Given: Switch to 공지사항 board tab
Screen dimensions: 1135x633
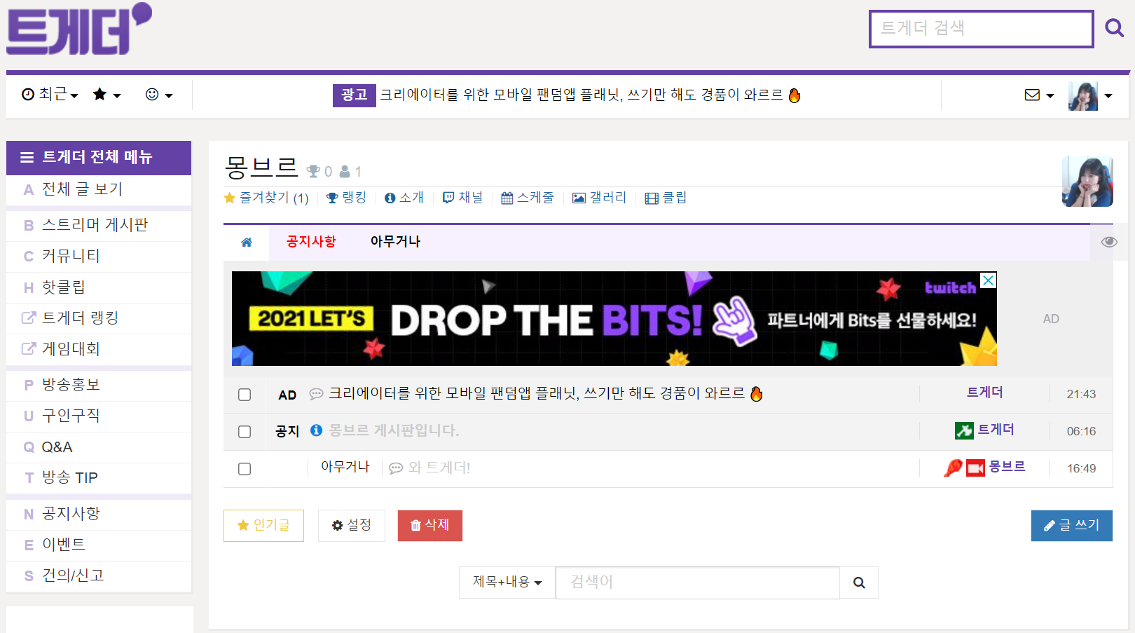Looking at the screenshot, I should [311, 241].
